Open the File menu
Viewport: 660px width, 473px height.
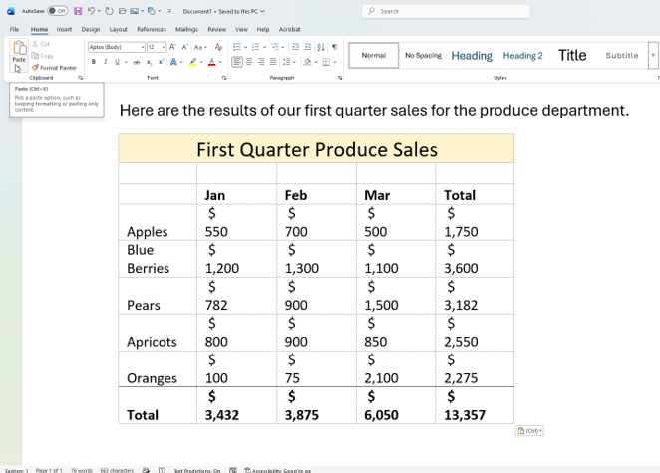pos(14,29)
